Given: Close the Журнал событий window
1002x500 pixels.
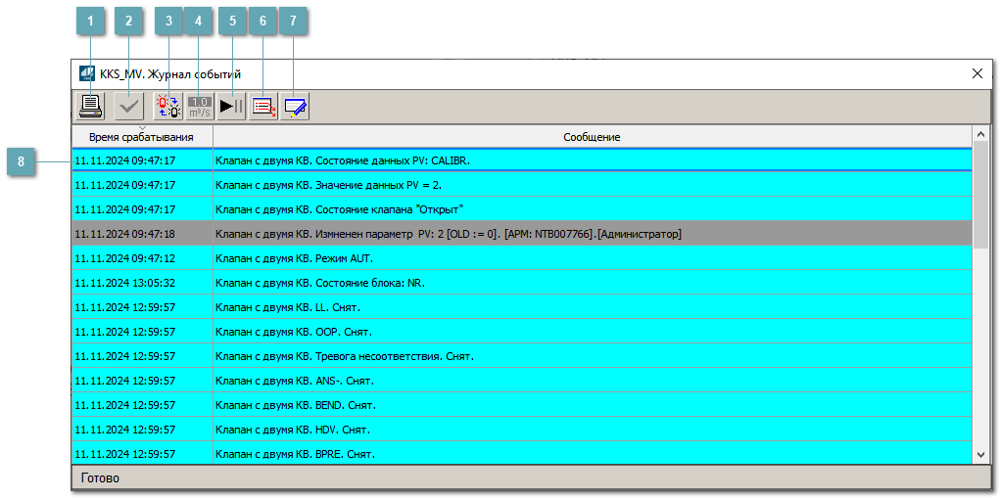Looking at the screenshot, I should click(977, 73).
